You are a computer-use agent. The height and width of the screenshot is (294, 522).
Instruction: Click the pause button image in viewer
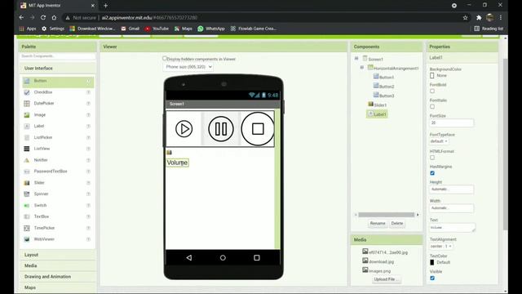coord(221,129)
